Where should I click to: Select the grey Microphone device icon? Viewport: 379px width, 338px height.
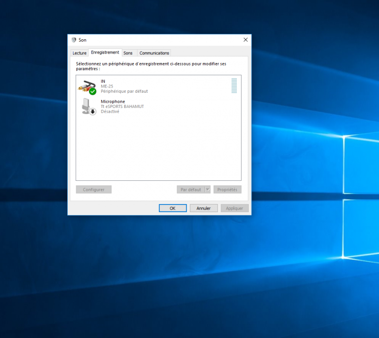click(86, 106)
